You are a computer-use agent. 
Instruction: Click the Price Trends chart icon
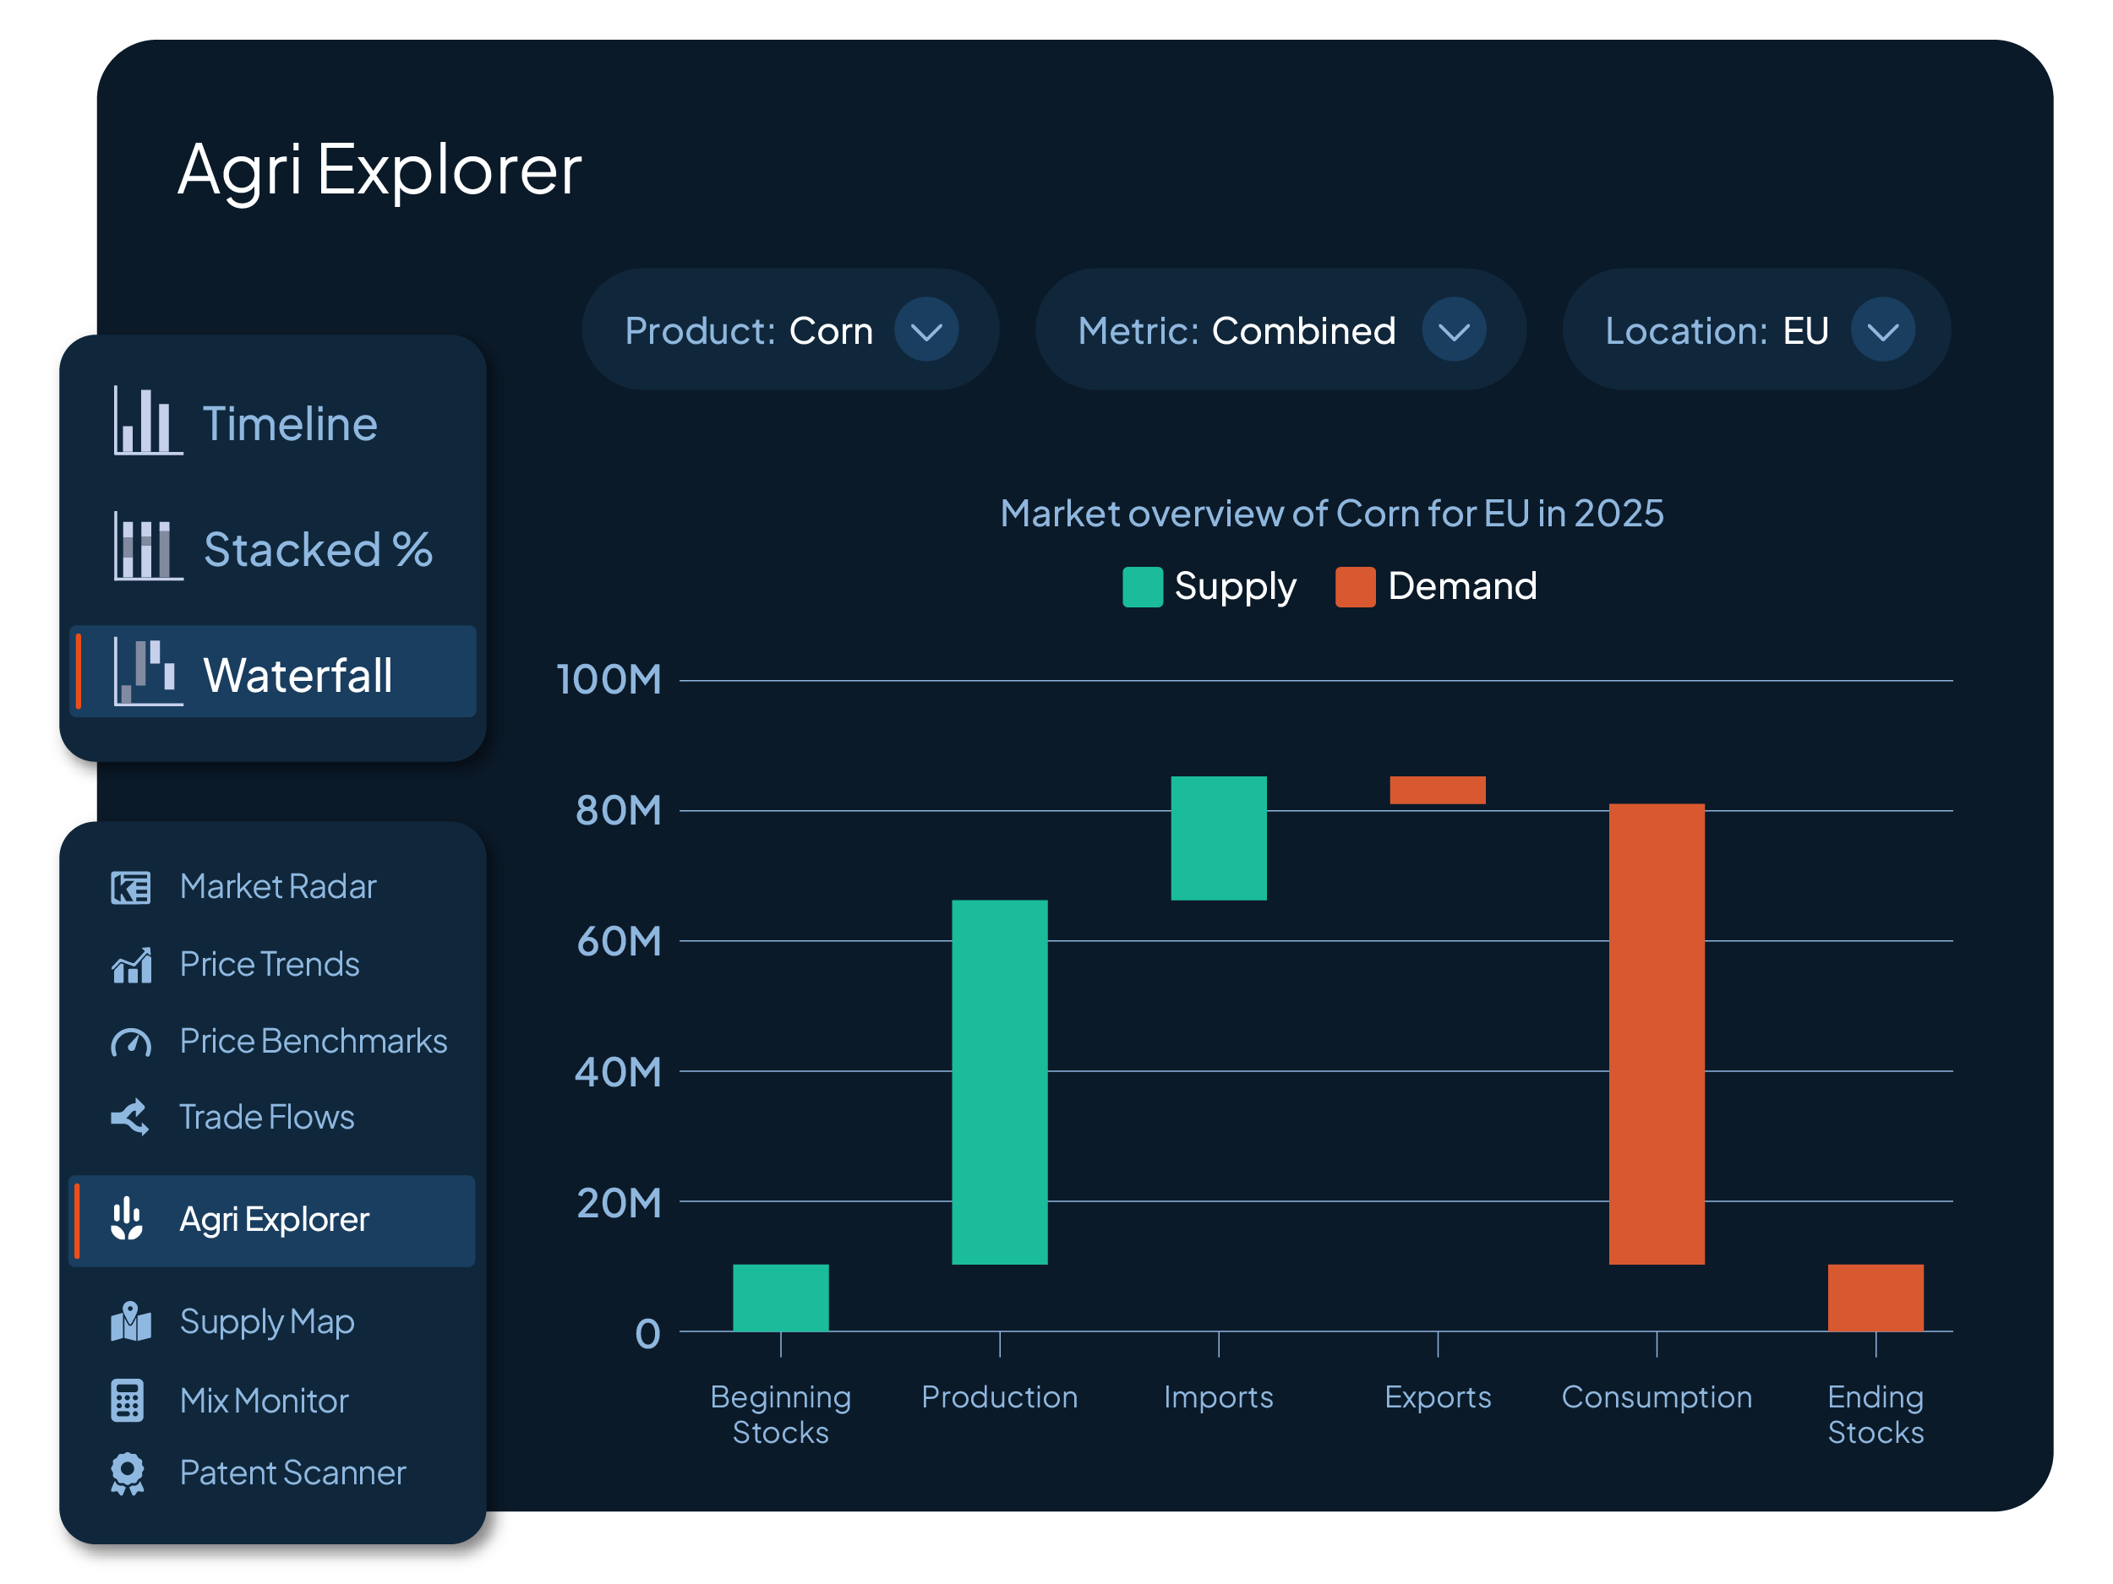(131, 965)
